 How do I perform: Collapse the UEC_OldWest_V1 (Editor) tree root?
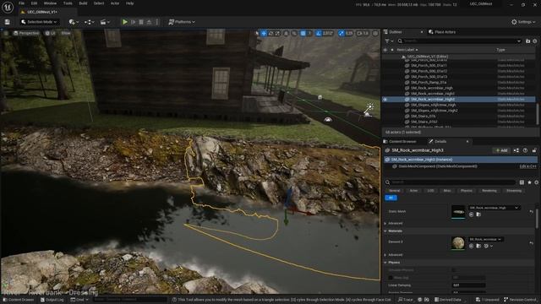click(x=404, y=57)
